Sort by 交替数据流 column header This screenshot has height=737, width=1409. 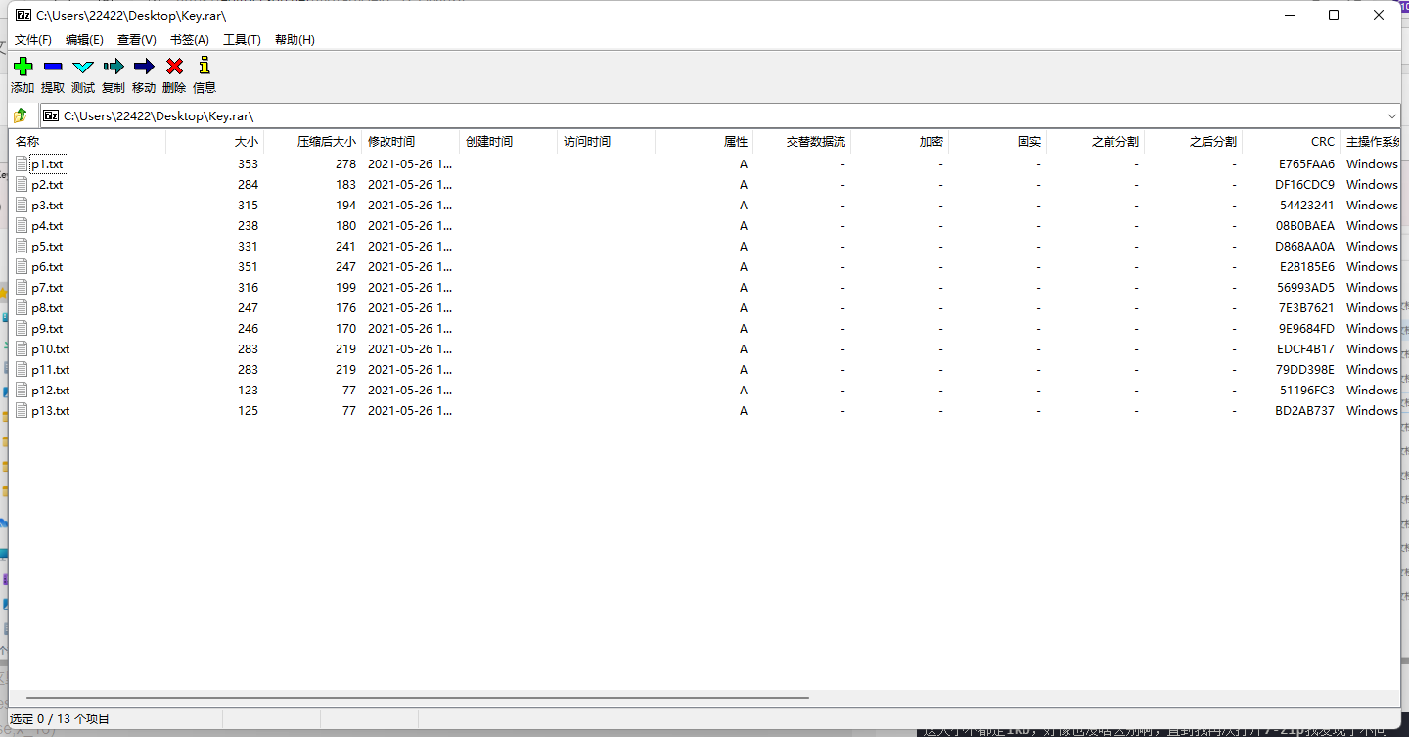(802, 142)
